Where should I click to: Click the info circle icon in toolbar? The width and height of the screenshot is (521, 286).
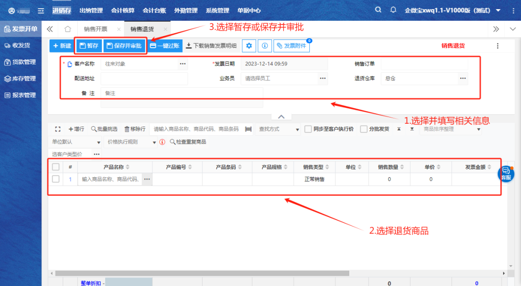click(x=264, y=46)
